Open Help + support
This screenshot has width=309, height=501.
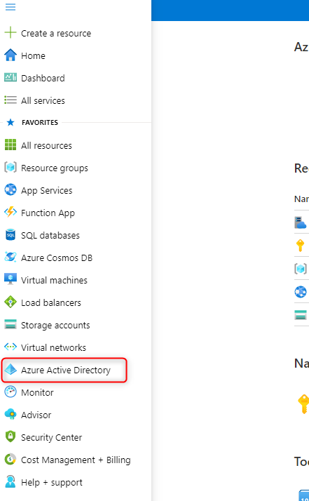click(x=51, y=483)
